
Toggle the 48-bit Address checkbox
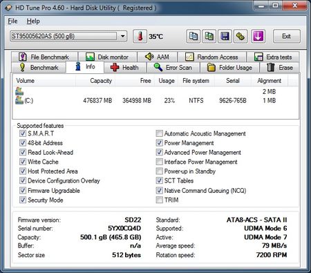(x=23, y=143)
